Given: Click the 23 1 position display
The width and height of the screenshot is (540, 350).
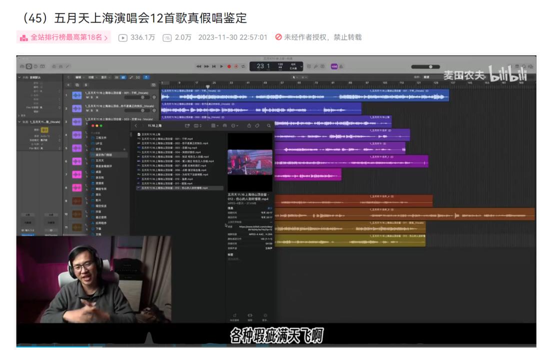Looking at the screenshot, I should pyautogui.click(x=263, y=66).
